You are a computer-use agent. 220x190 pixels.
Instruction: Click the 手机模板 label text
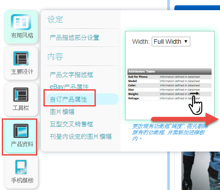[x=22, y=180]
